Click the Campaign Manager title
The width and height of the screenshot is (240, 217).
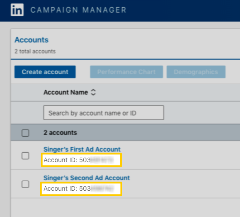click(x=78, y=10)
